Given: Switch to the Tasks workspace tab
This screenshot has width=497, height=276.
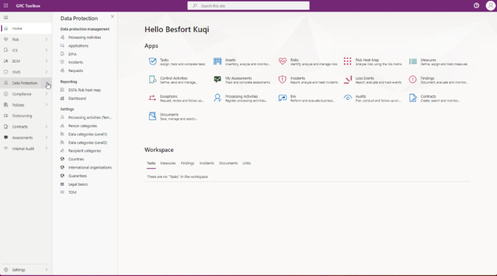Looking at the screenshot, I should click(151, 163).
